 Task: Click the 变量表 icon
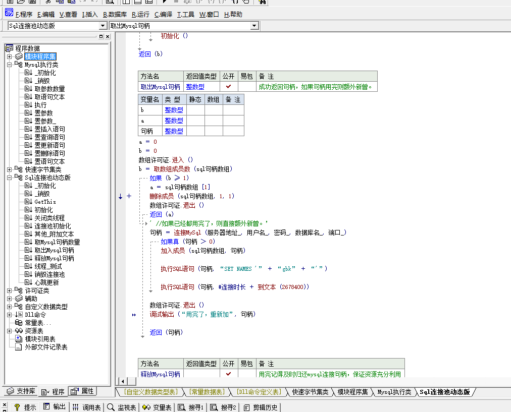click(146, 407)
